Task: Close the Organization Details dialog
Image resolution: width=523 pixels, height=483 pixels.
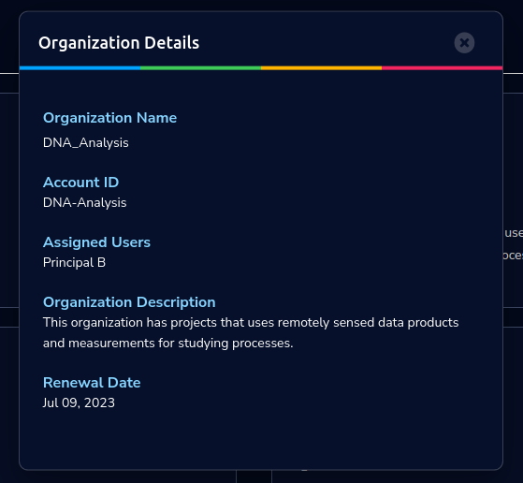Action: pos(464,43)
